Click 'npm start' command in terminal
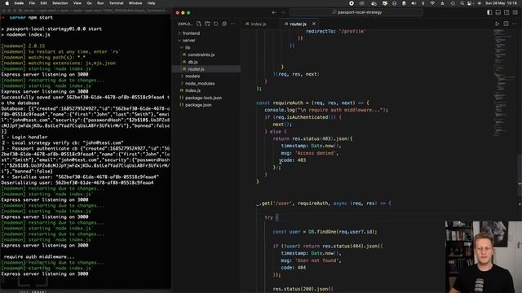Image resolution: width=522 pixels, height=293 pixels. coord(39,17)
